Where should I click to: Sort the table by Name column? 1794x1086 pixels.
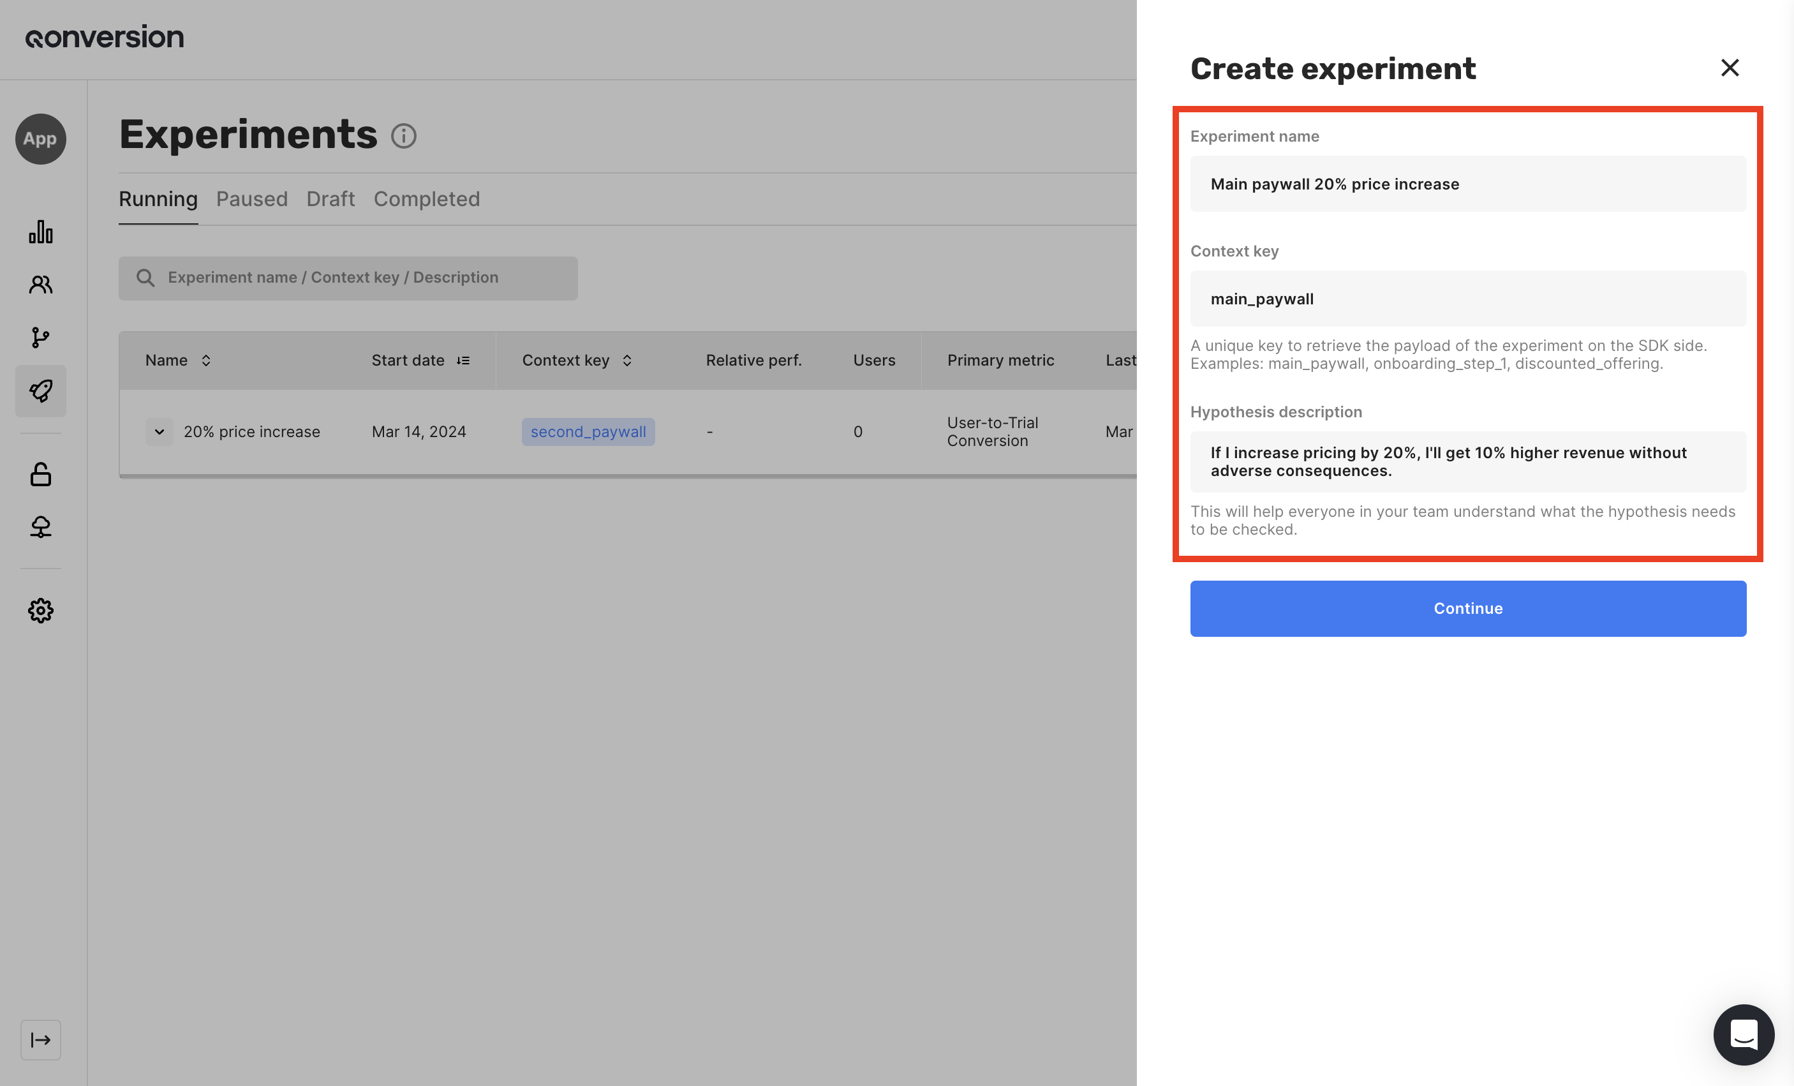coord(206,361)
